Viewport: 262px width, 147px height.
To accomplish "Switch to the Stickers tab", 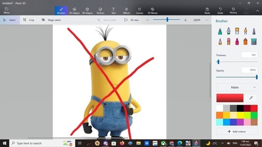I will pyautogui.click(x=100, y=10).
